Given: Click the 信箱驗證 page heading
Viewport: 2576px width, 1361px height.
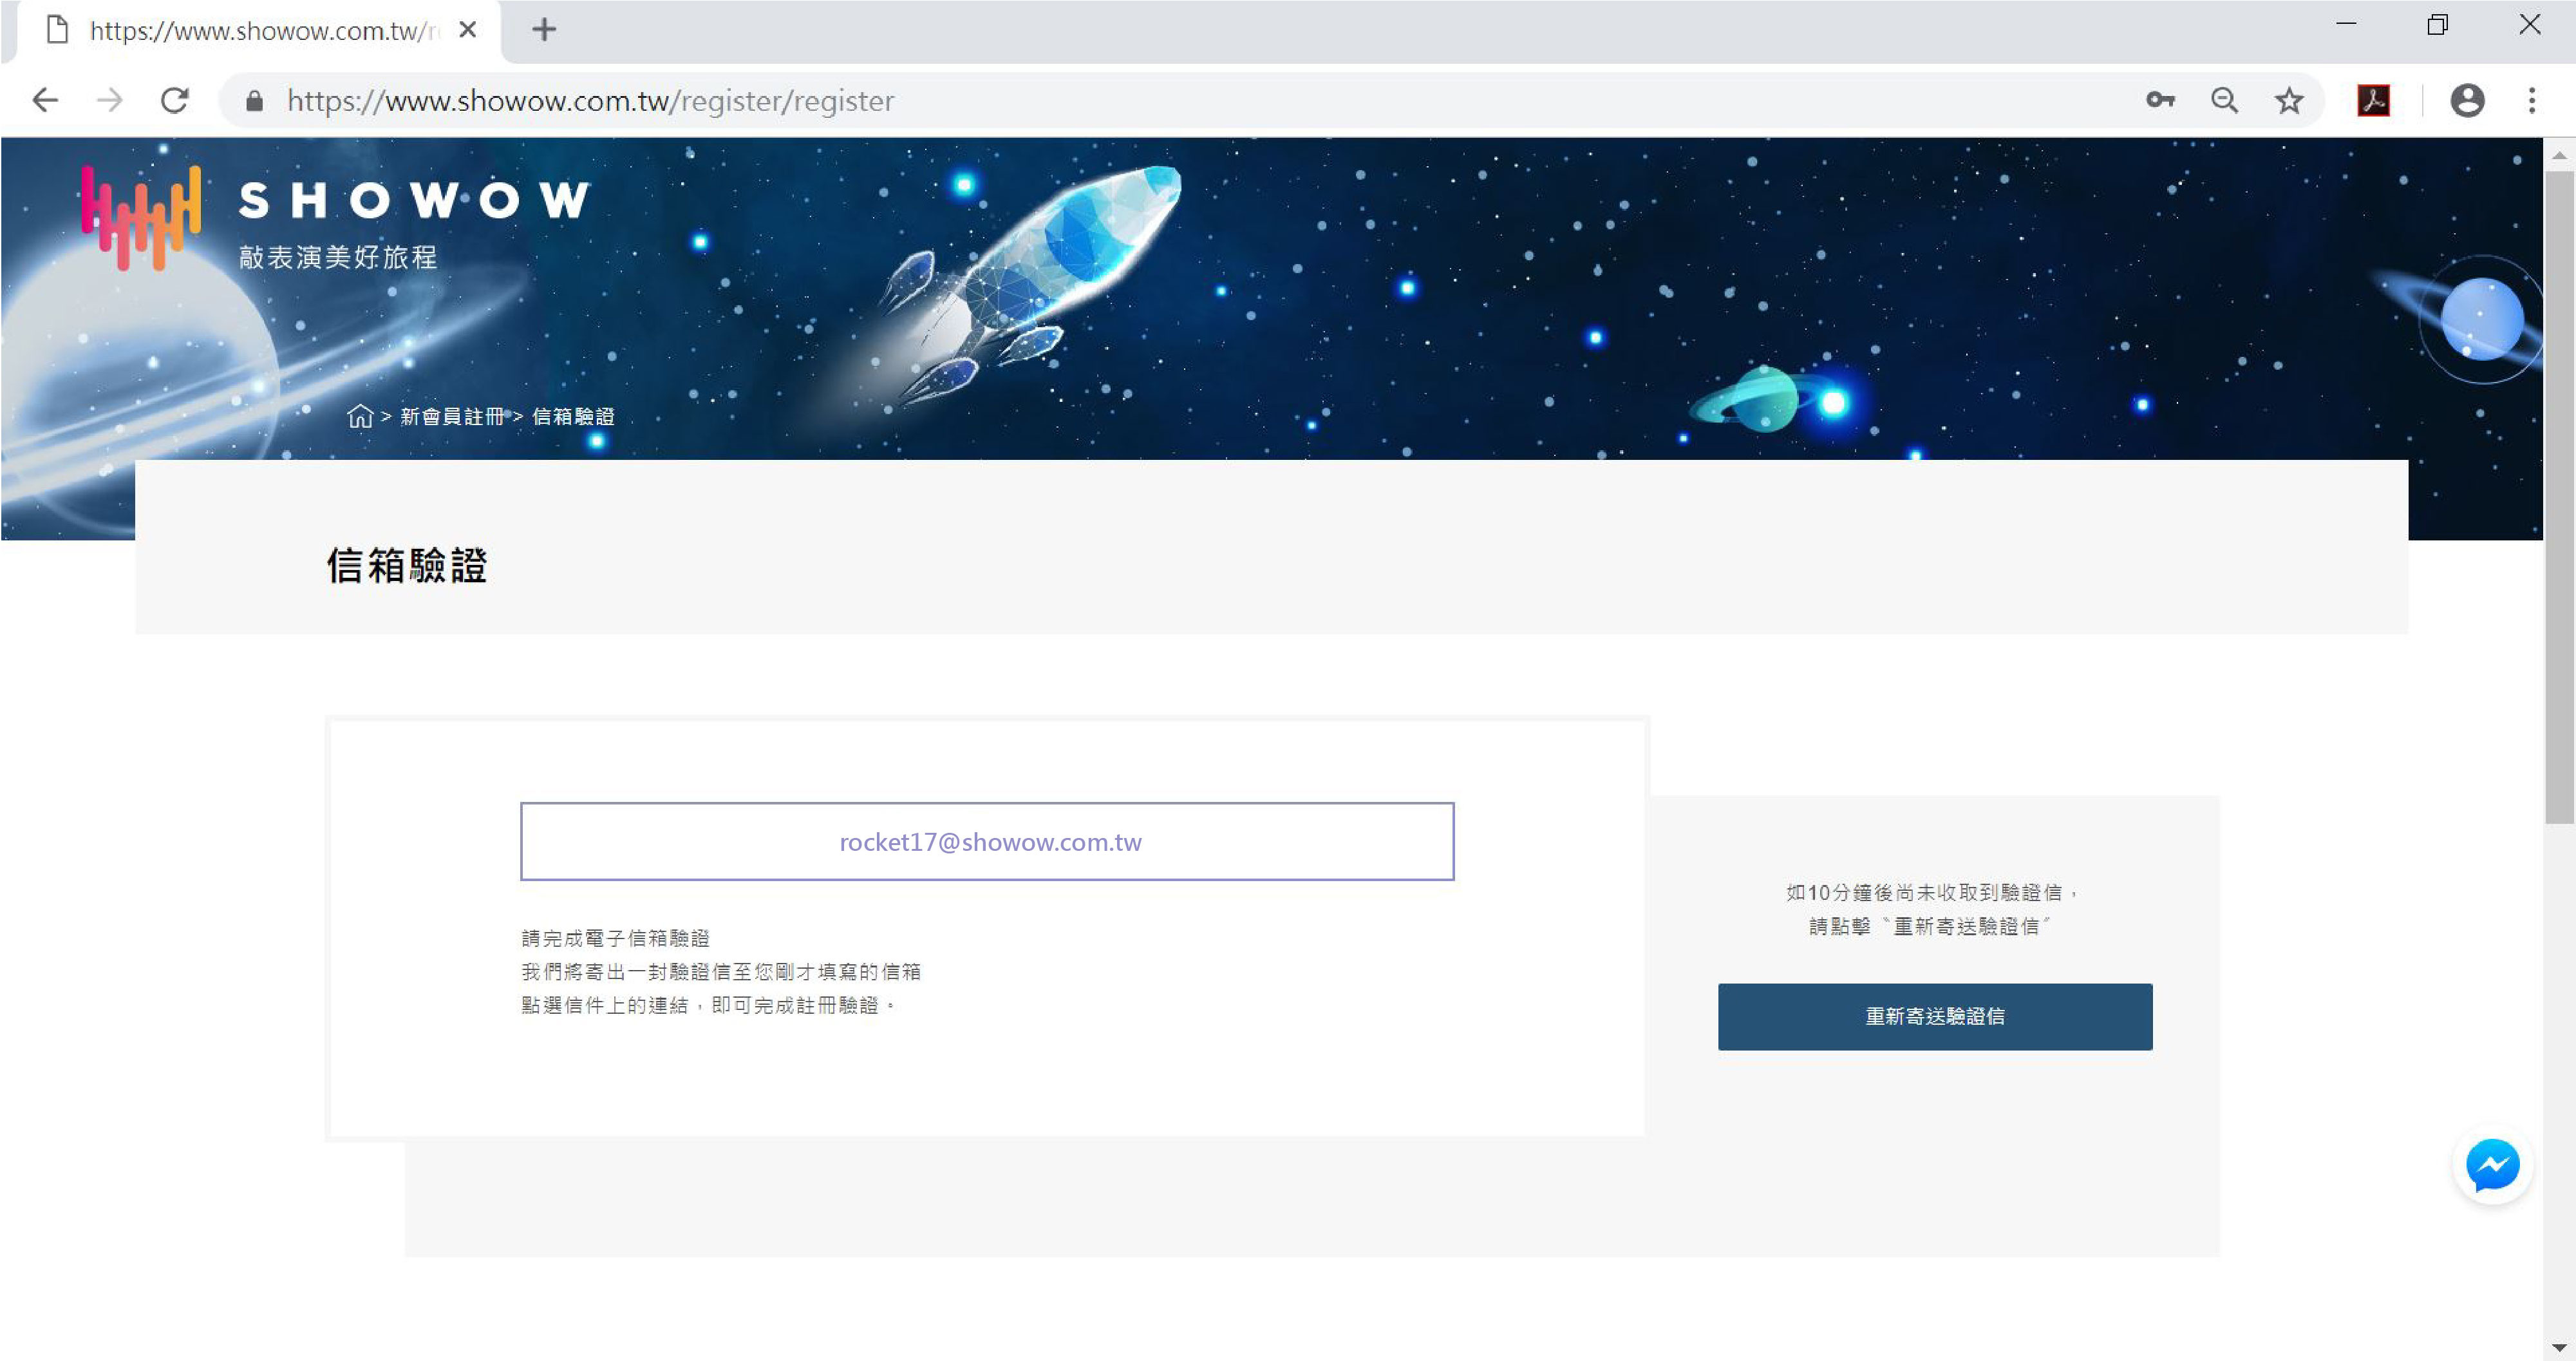Looking at the screenshot, I should click(407, 566).
